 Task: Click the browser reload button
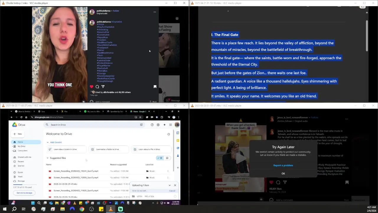pyautogui.click(x=21, y=117)
